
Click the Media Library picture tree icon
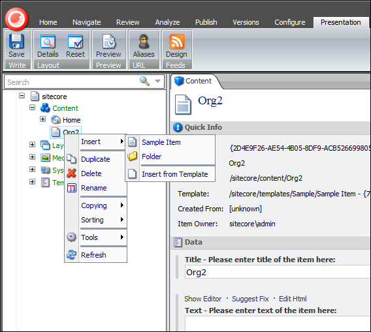click(x=45, y=157)
